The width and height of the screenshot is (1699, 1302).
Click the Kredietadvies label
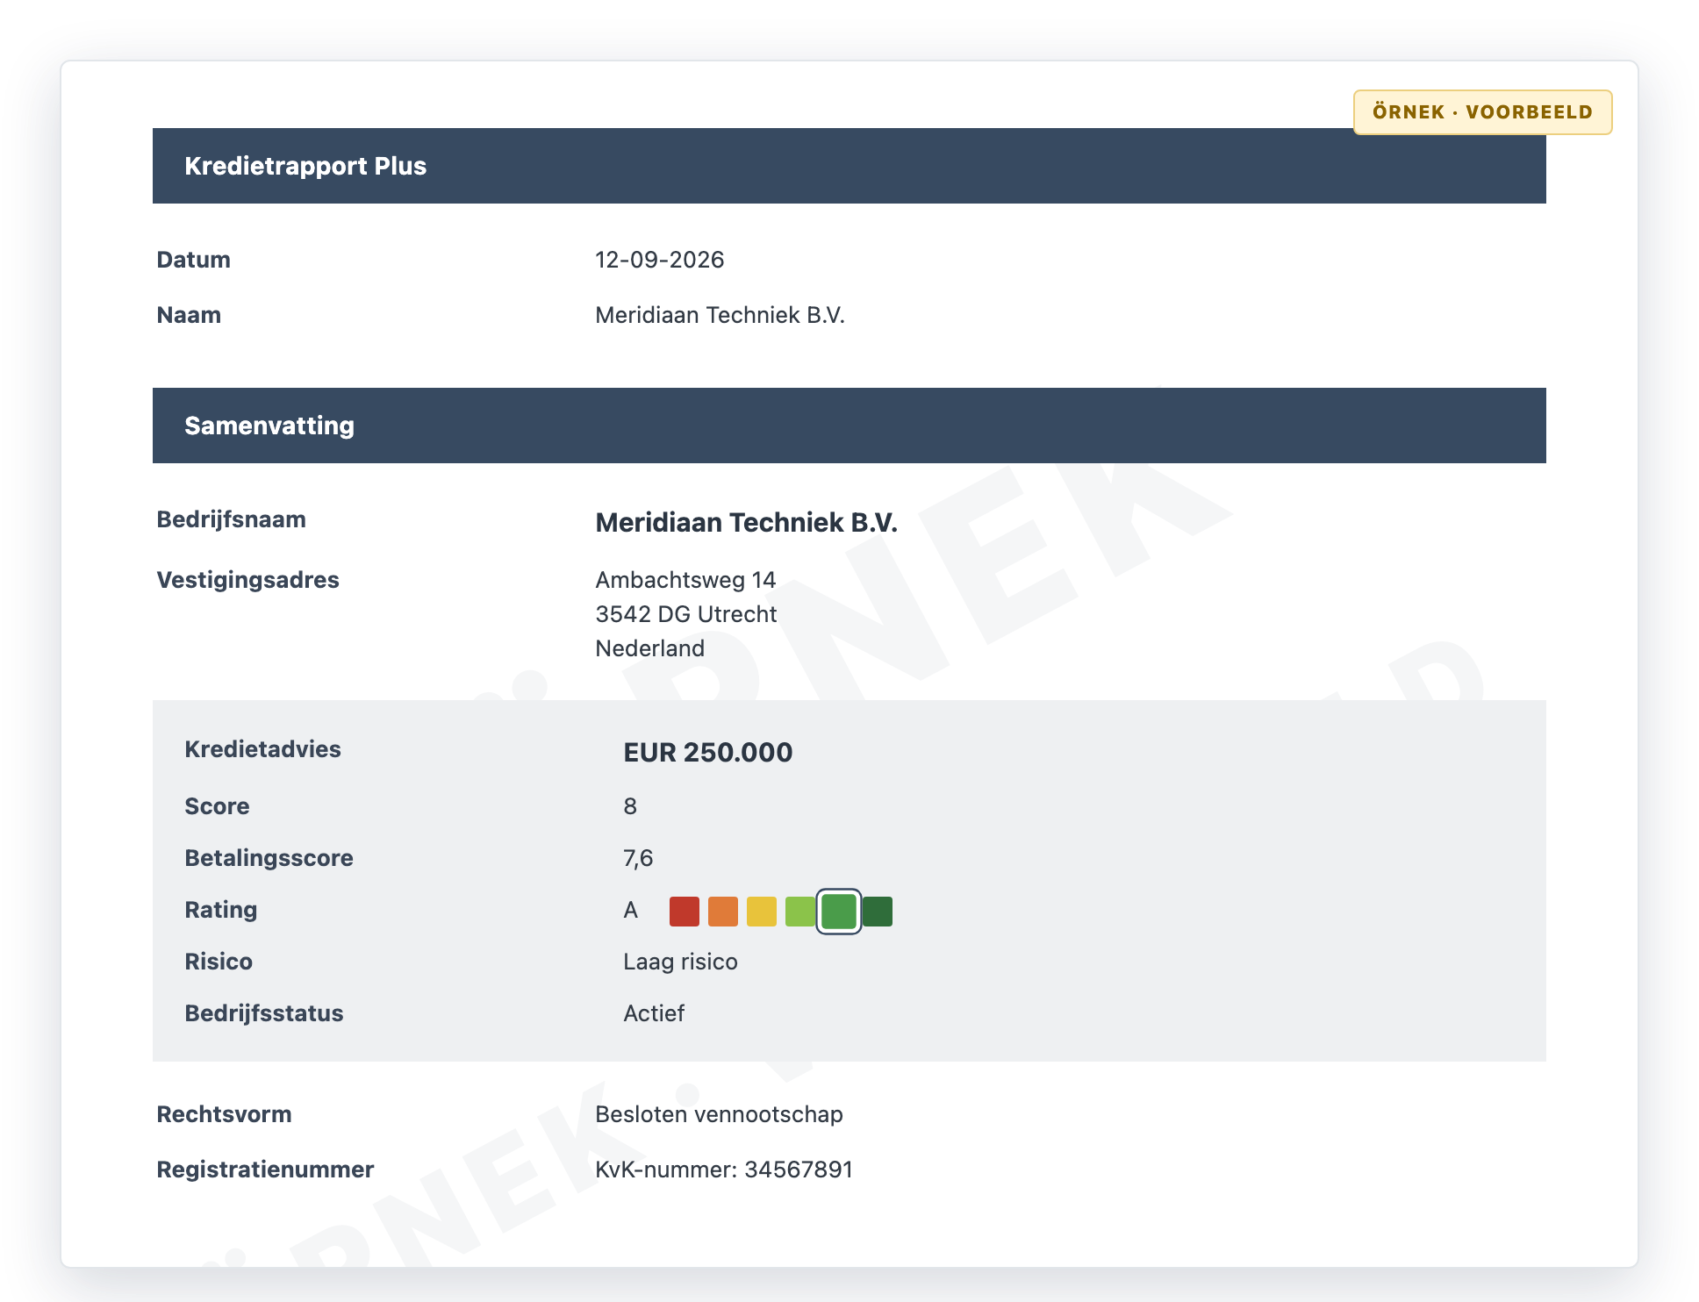click(x=262, y=749)
